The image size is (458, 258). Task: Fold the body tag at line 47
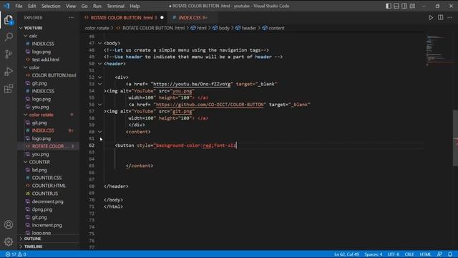click(x=100, y=43)
